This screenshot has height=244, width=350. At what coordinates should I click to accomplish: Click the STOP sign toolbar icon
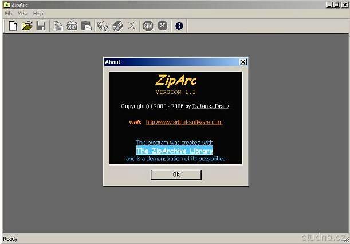148,26
